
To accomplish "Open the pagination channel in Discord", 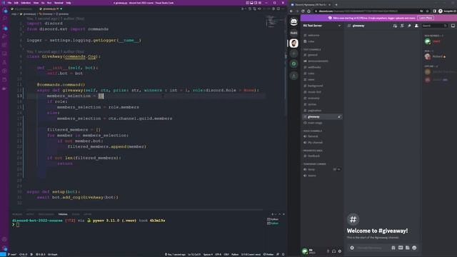I will click(322, 111).
